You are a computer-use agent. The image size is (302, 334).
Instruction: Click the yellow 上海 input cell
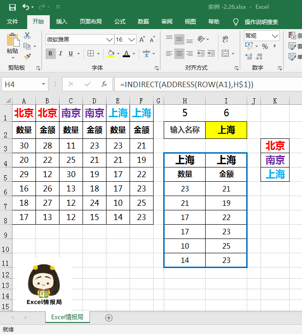coord(226,130)
